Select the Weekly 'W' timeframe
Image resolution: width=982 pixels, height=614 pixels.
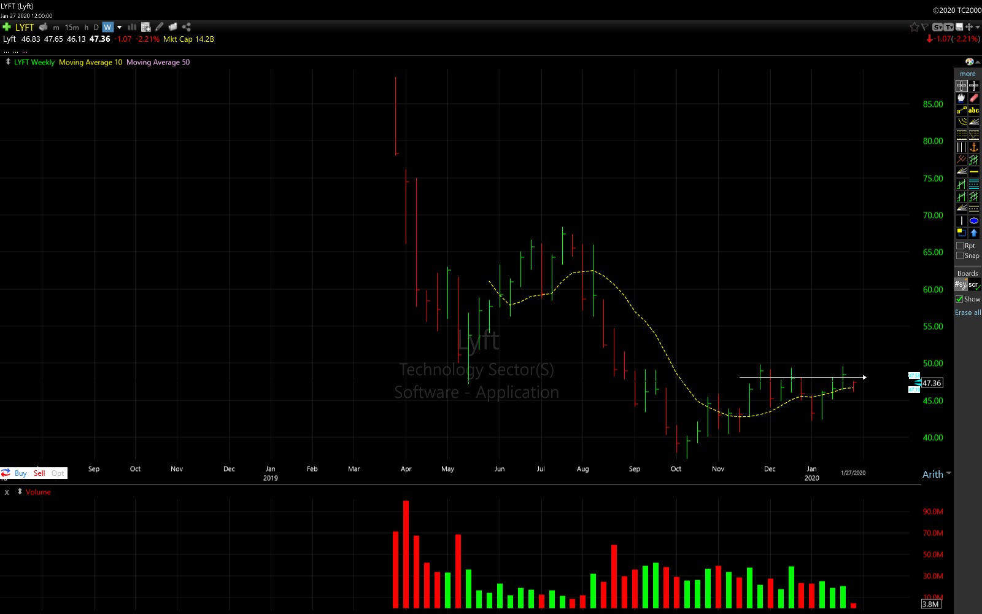[107, 27]
